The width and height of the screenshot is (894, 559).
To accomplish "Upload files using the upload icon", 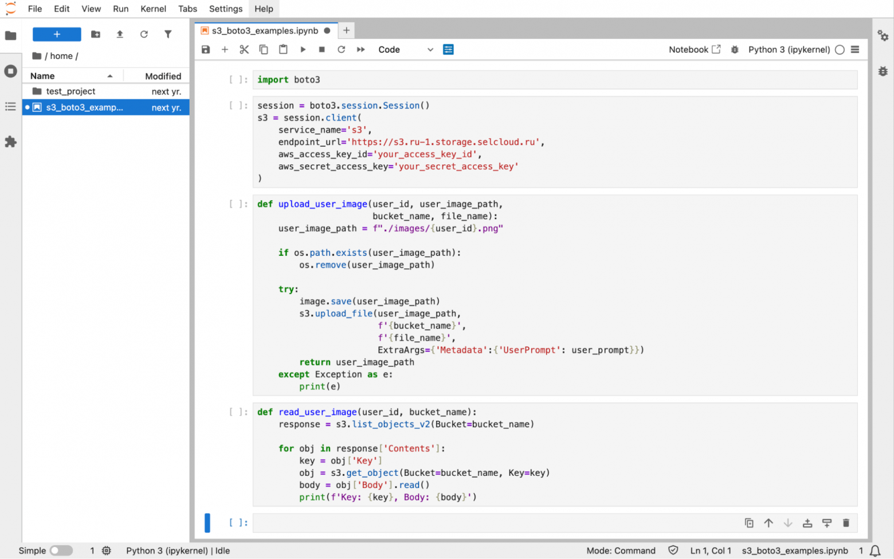I will [120, 34].
